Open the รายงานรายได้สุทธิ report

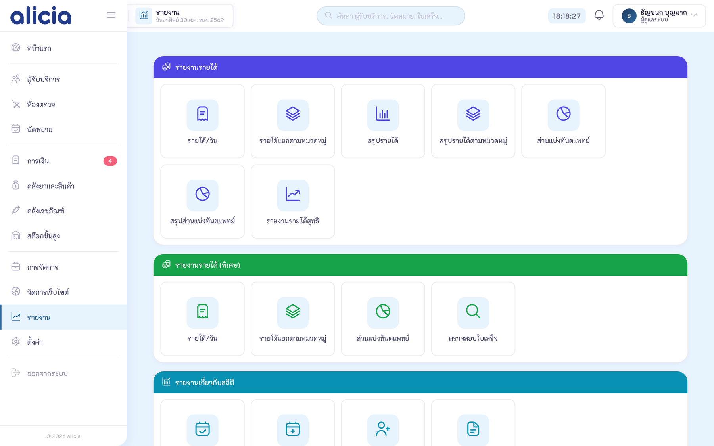click(x=293, y=201)
